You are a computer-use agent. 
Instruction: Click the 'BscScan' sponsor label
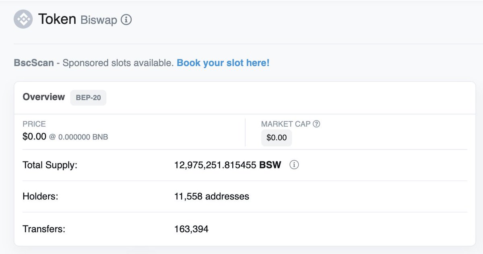pos(34,63)
